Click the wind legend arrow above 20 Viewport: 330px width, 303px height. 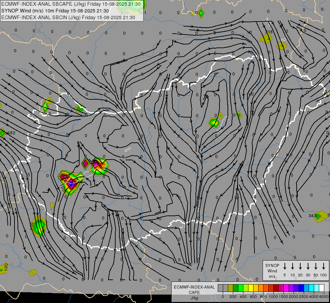(x=300, y=266)
